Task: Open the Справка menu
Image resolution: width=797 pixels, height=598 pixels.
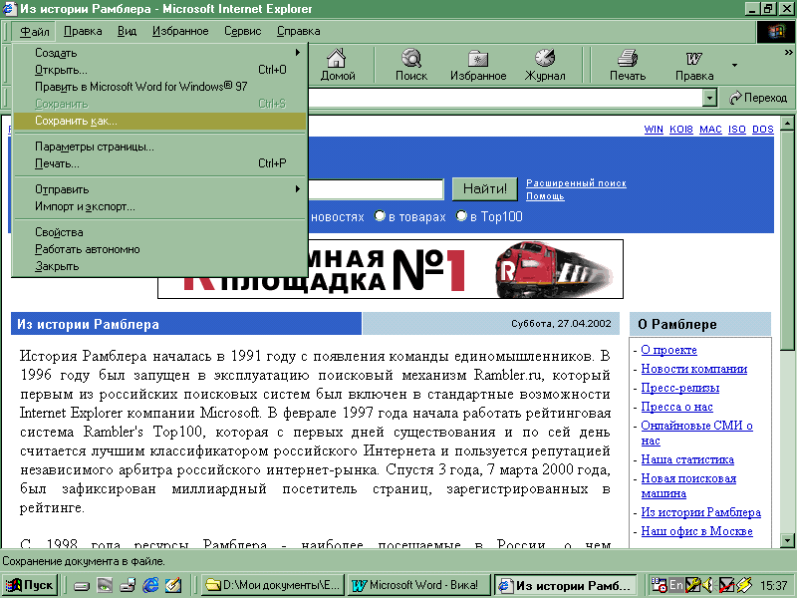Action: point(298,32)
